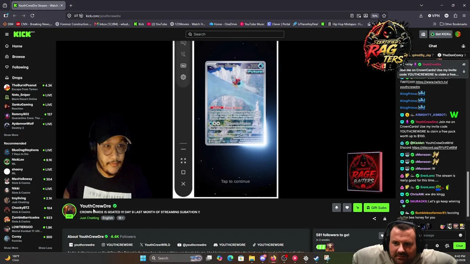Show more bookmarks with the chevron

coord(435,24)
